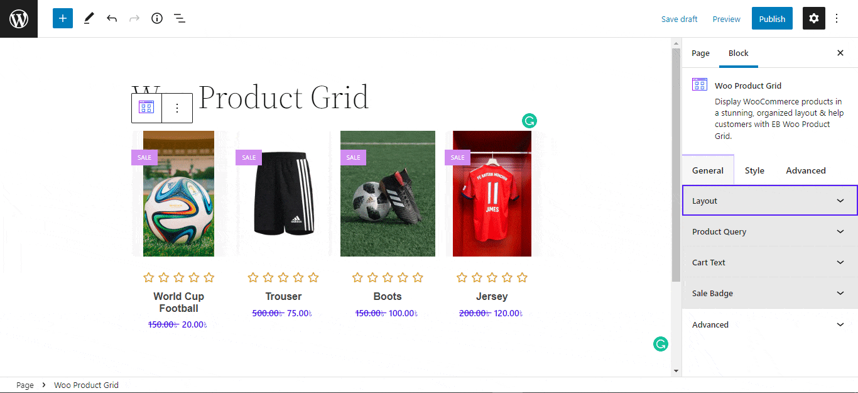Open Preview

coord(726,19)
